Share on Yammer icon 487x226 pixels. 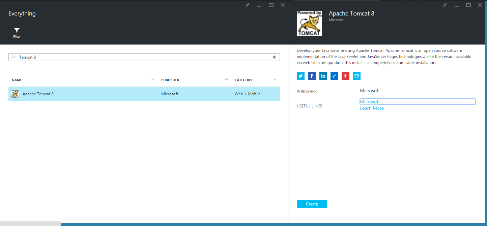pos(334,76)
